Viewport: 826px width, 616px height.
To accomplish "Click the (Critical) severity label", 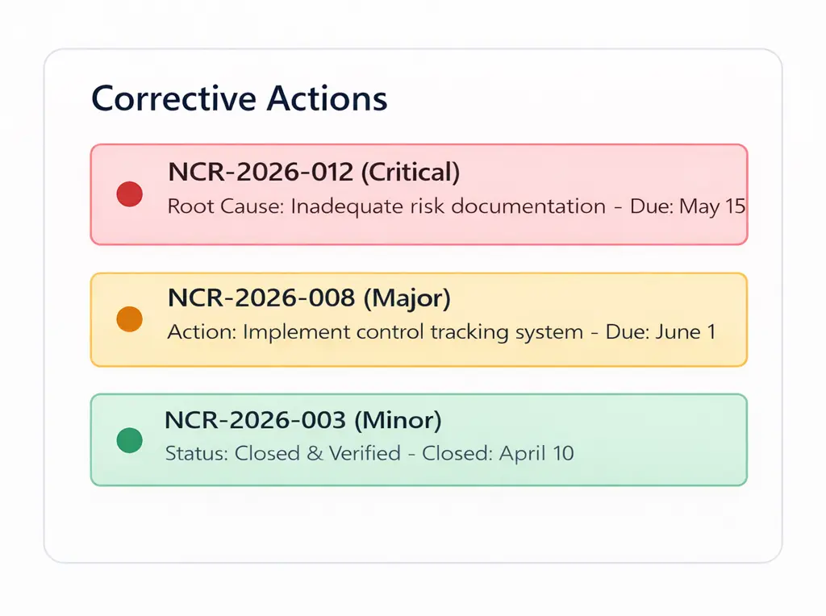I will [411, 171].
